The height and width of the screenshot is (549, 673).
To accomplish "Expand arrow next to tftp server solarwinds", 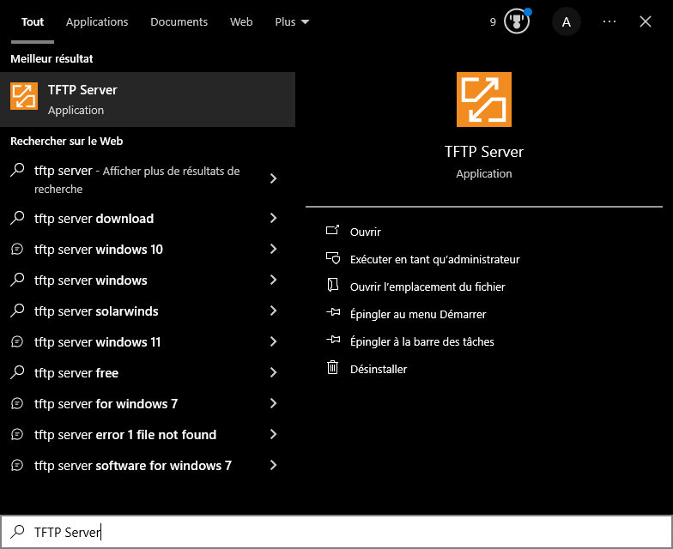I will (x=273, y=311).
